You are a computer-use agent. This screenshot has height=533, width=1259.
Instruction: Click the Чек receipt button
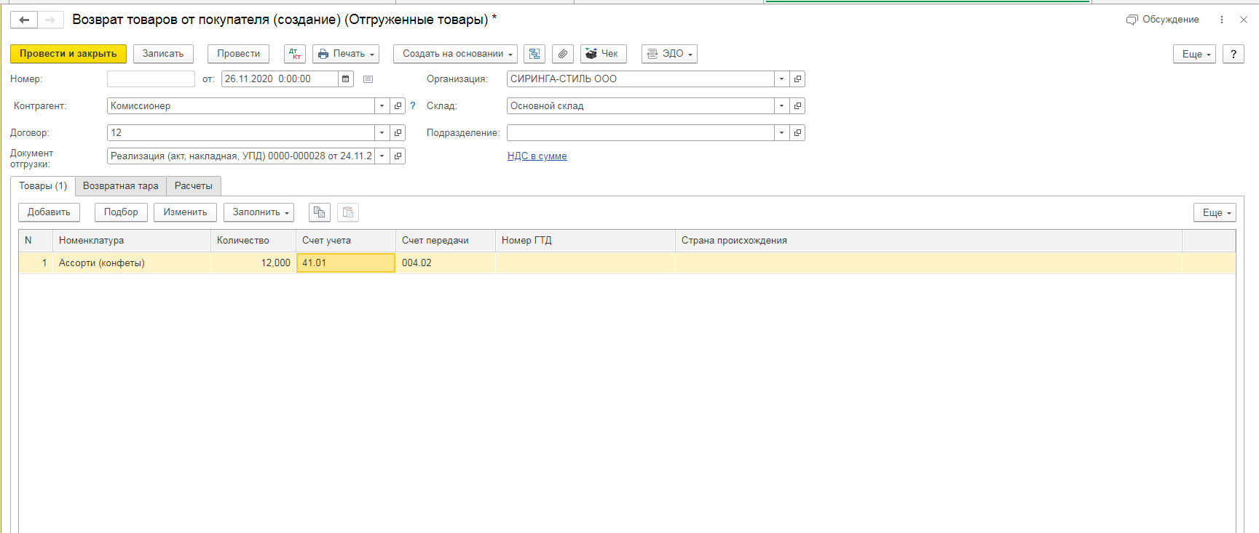pyautogui.click(x=602, y=54)
